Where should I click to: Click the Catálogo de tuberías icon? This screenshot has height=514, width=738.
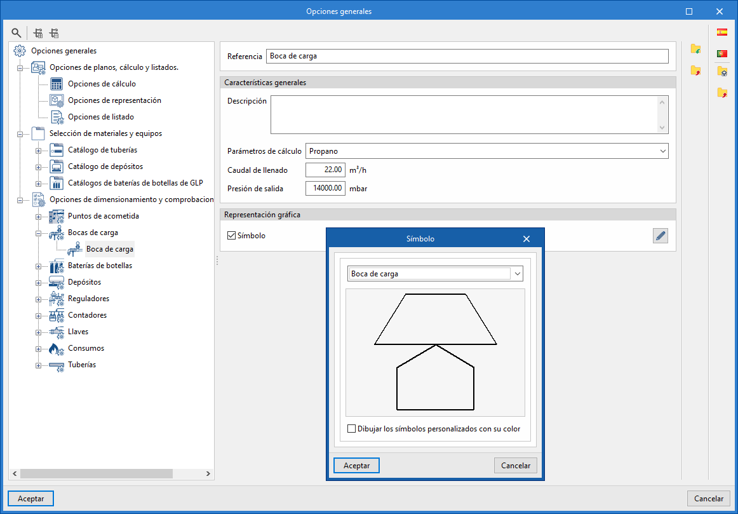point(57,150)
